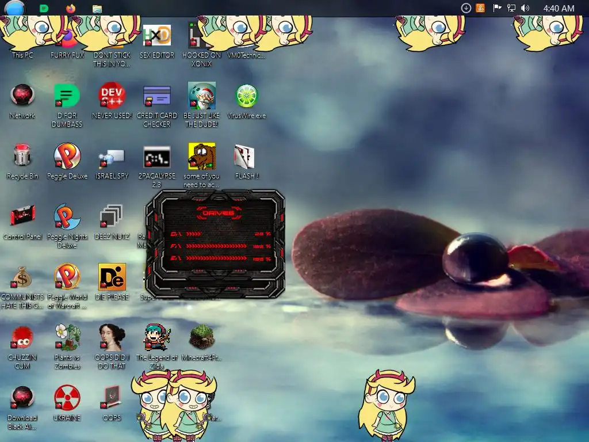
Task: Open the 2PACALYPSE 2.3 console shortcut
Action: tap(157, 166)
